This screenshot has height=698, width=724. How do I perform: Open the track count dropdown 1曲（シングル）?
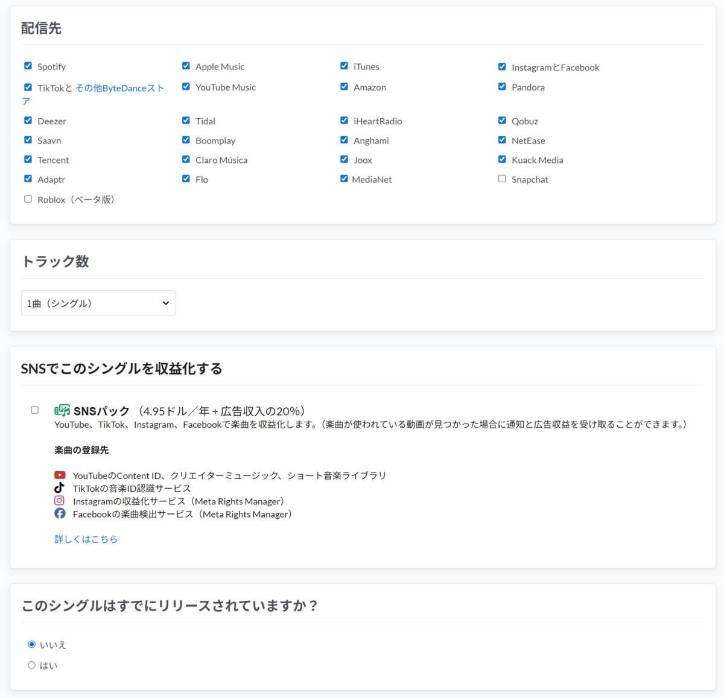[x=98, y=303]
